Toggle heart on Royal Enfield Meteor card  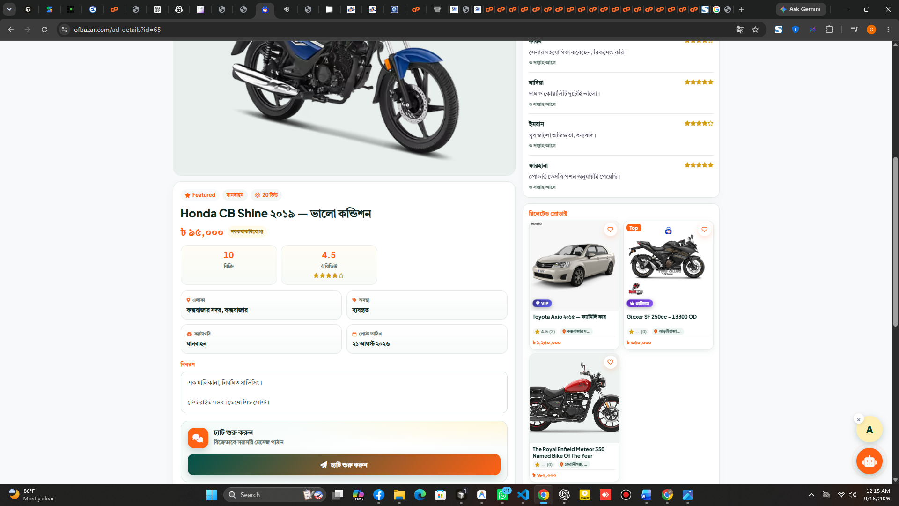610,362
